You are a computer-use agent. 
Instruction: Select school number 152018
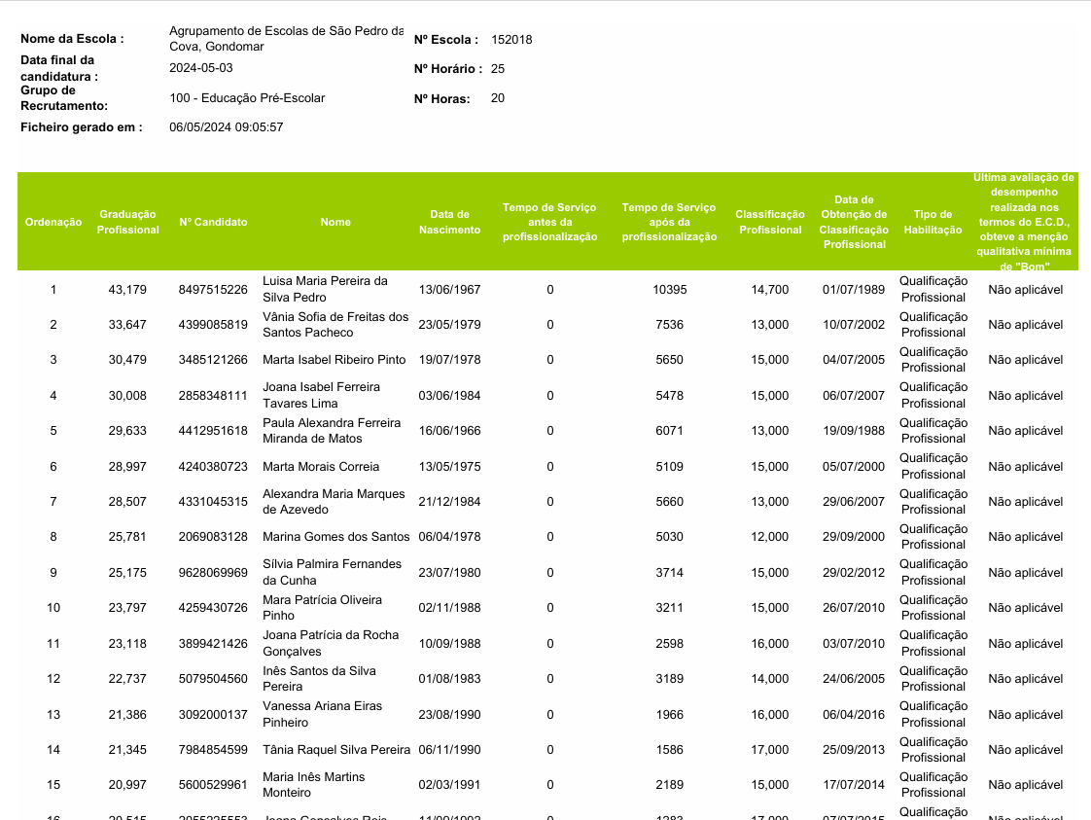click(511, 40)
